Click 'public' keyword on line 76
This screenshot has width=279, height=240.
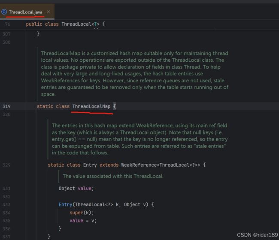pos(34,24)
